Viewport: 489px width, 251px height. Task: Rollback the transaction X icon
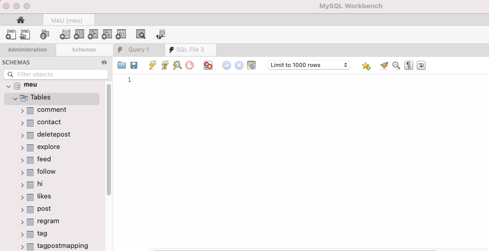(239, 65)
